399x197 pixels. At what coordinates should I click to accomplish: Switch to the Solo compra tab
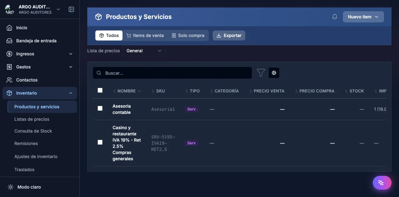coord(188,35)
